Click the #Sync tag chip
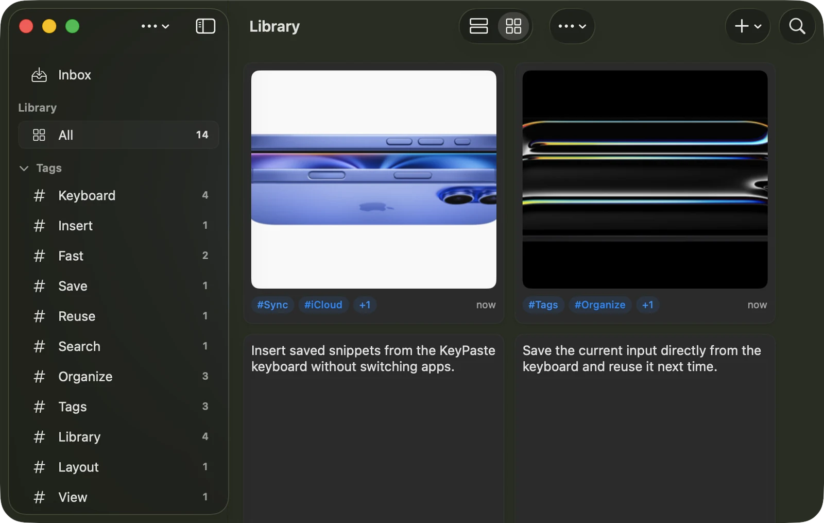 click(272, 305)
